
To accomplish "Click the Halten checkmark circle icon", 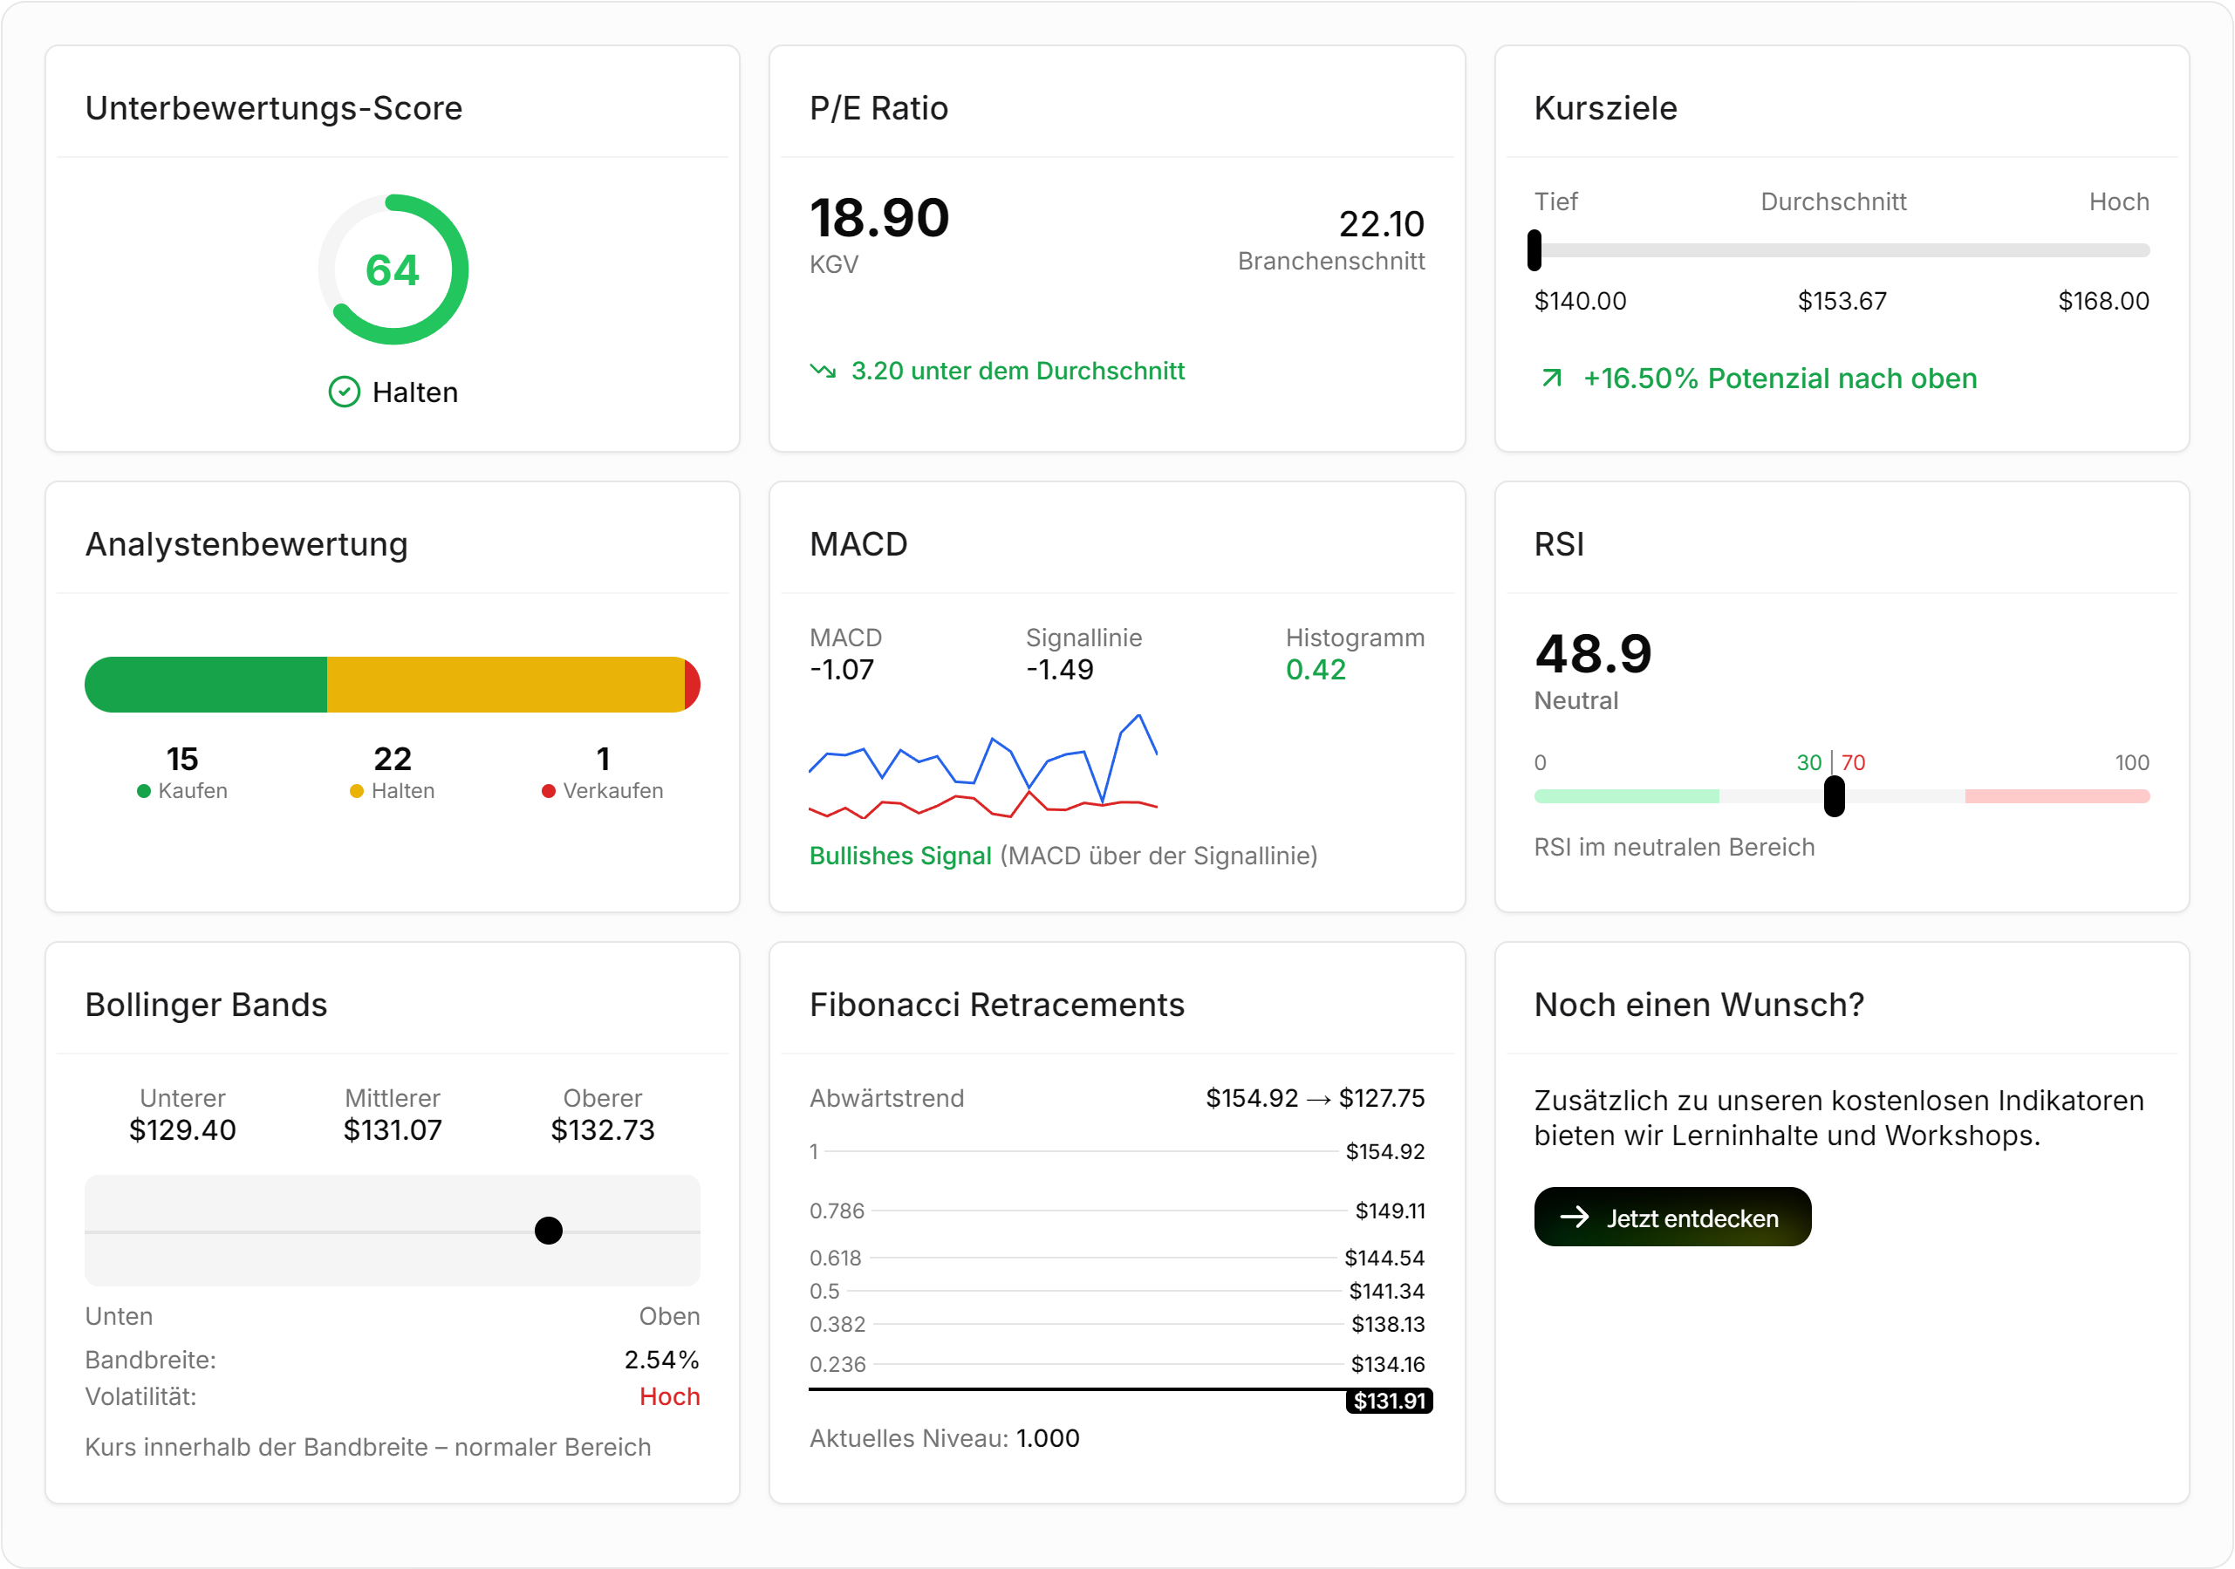I will point(344,392).
